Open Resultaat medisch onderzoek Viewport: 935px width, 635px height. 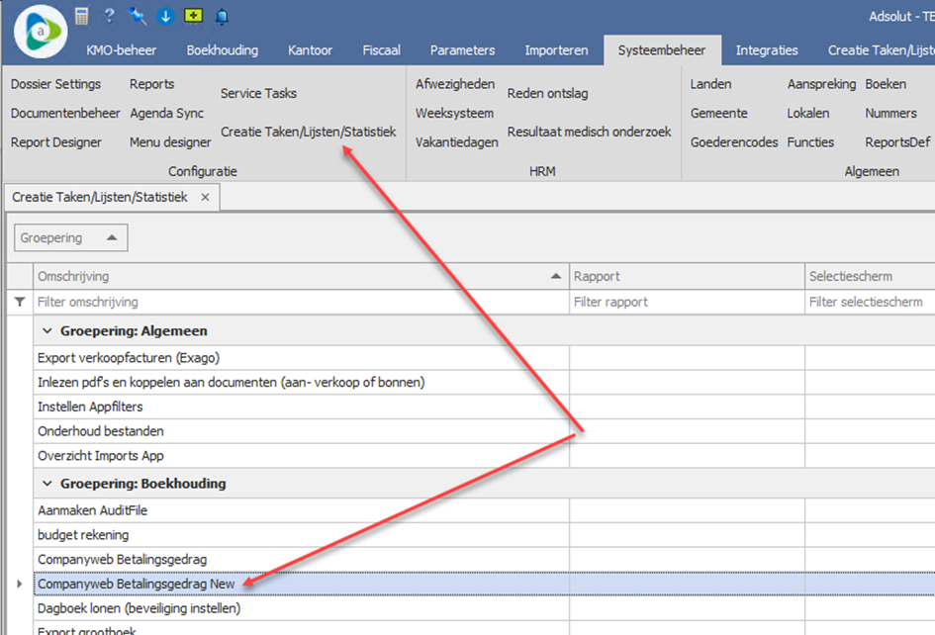pos(589,132)
